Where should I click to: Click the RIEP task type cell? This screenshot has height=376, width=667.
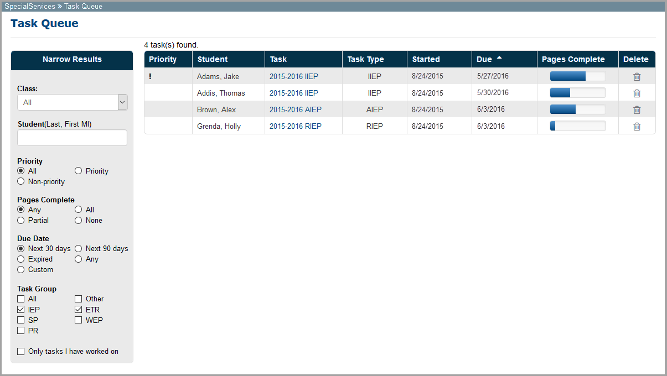point(375,126)
